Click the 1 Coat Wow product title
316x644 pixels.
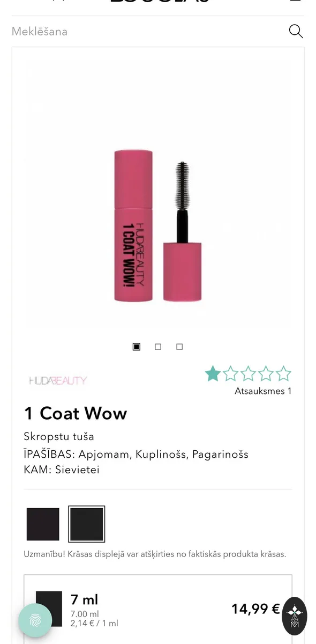point(76,413)
